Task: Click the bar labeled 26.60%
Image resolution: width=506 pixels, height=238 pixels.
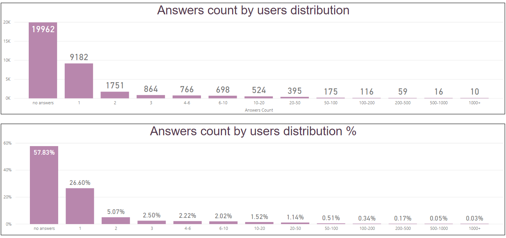Action: 80,206
